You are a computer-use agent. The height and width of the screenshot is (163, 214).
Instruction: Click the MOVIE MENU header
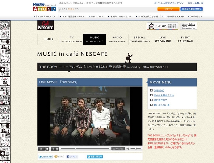pos(172,82)
